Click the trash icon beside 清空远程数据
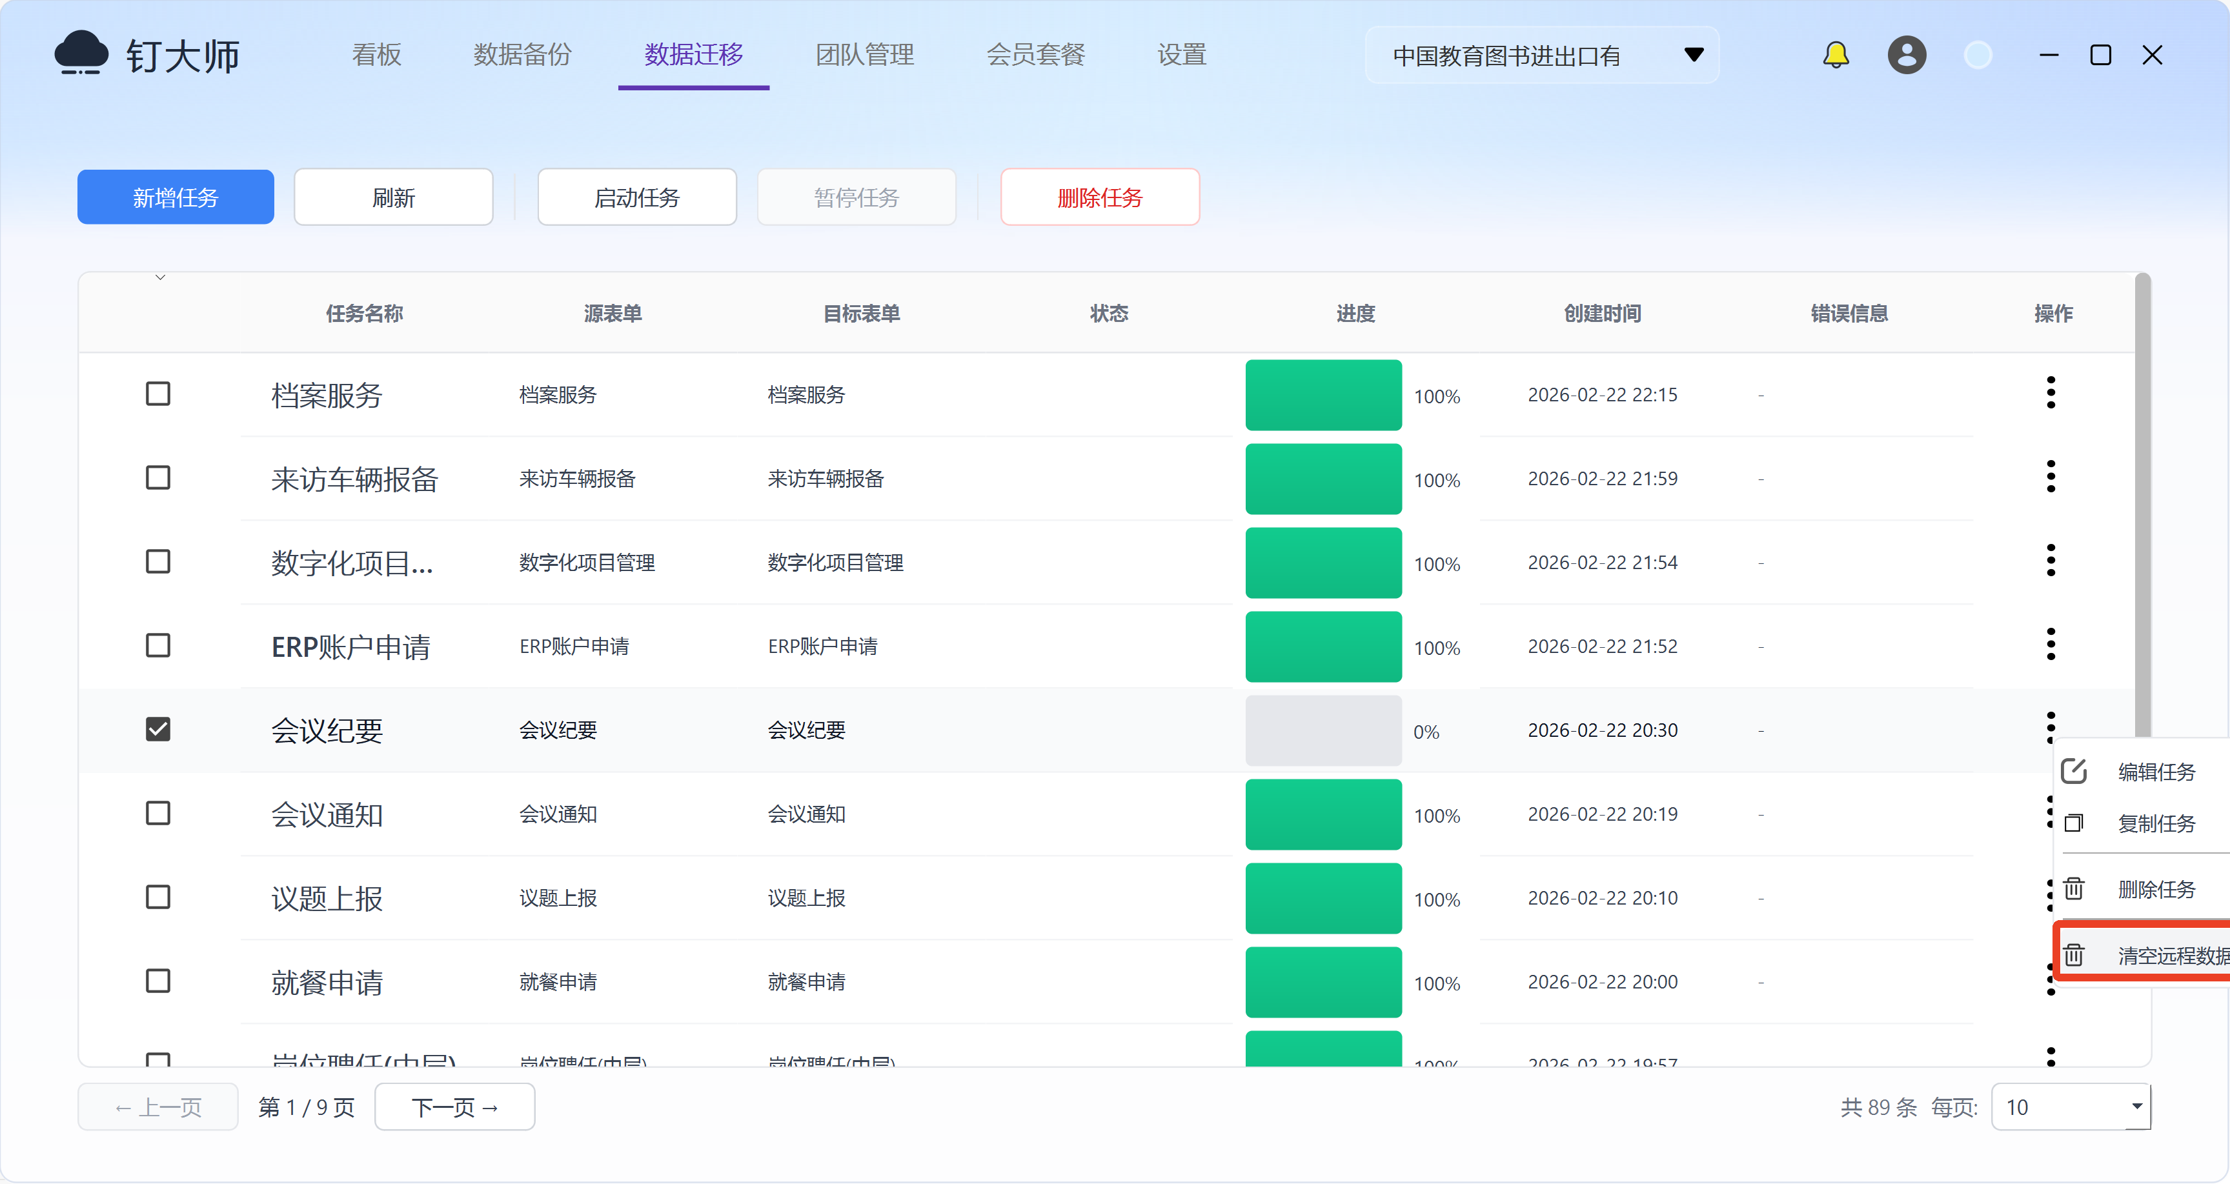Screen dimensions: 2230x1184 point(2074,956)
